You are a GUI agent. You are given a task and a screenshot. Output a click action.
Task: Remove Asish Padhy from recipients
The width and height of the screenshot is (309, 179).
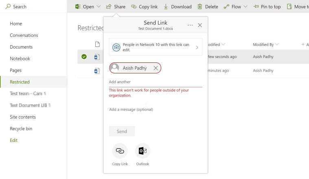[x=156, y=68]
